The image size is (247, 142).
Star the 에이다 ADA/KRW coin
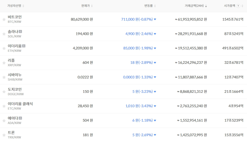[x=4, y=121]
